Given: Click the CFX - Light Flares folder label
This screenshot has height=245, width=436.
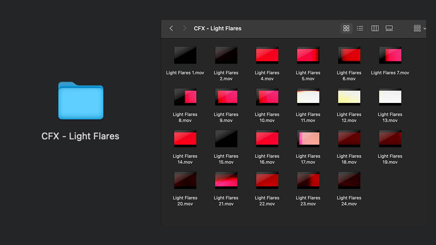Looking at the screenshot, I should (x=80, y=136).
